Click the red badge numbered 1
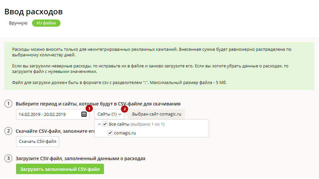Image resolution: width=319 pixels, height=179 pixels. [89, 108]
